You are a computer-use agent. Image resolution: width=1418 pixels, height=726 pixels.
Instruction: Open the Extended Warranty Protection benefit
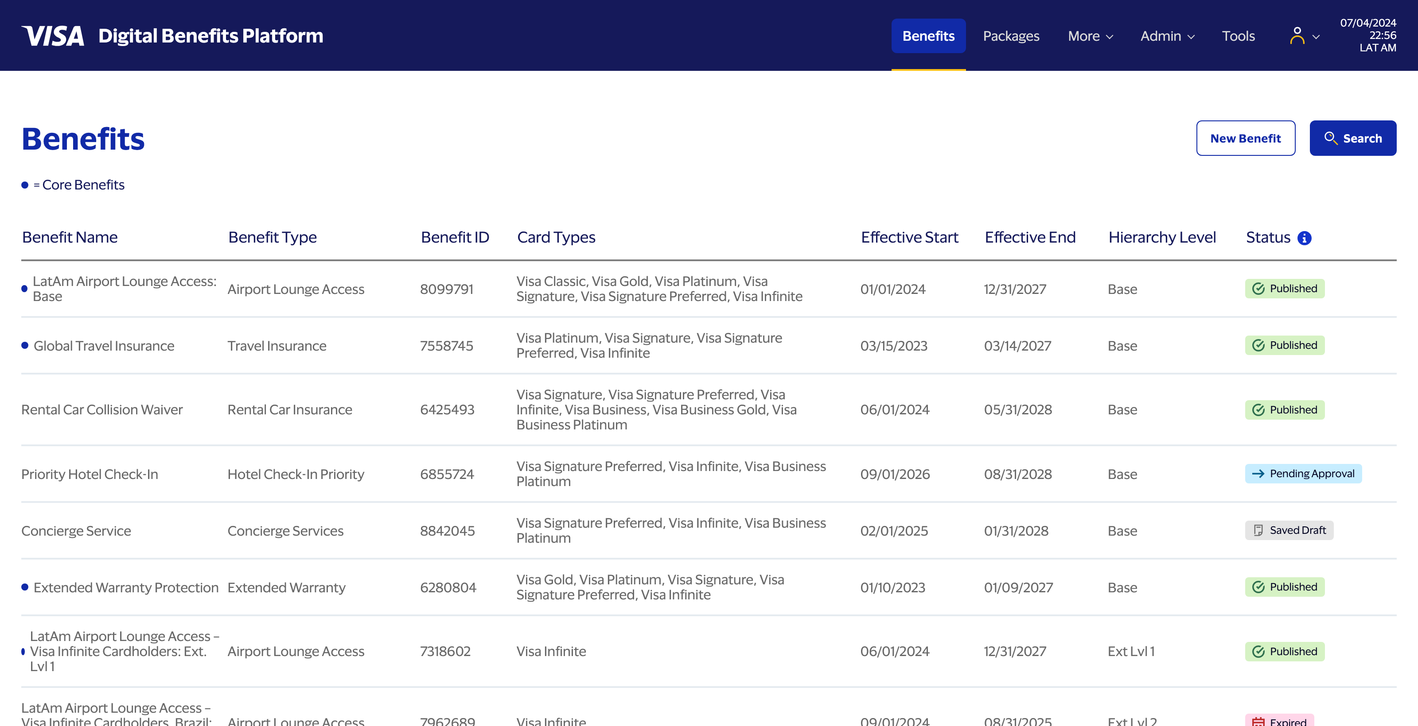point(126,587)
